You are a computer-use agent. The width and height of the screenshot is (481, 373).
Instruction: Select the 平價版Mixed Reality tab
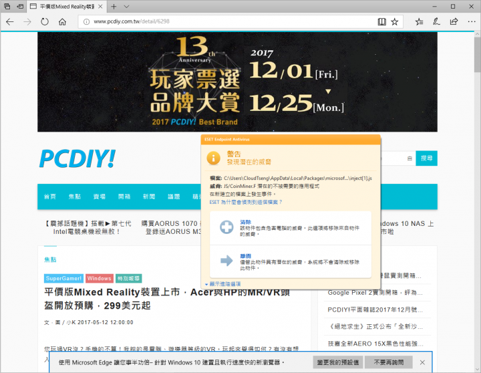[x=66, y=7]
